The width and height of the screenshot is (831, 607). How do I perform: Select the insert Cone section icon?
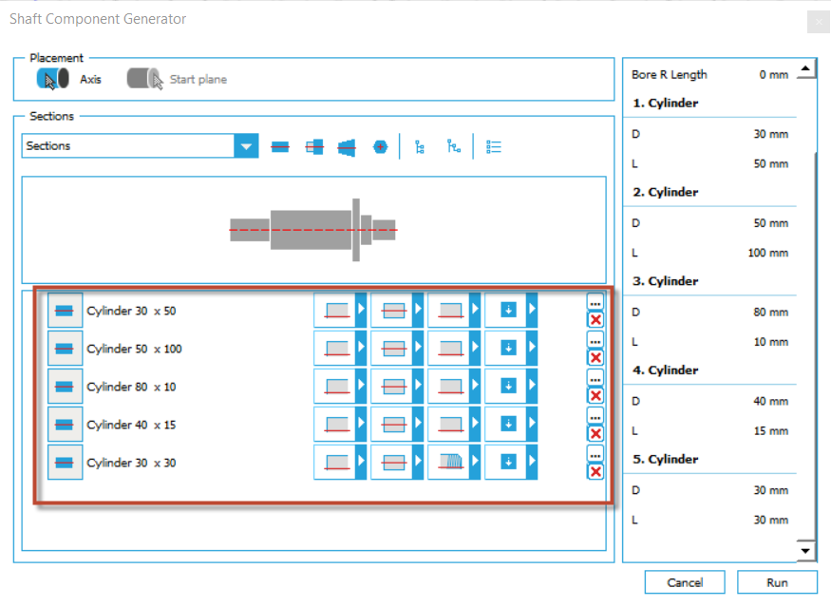pos(346,146)
